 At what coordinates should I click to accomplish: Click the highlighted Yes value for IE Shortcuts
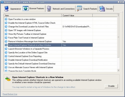pyautogui.click(x=64, y=45)
